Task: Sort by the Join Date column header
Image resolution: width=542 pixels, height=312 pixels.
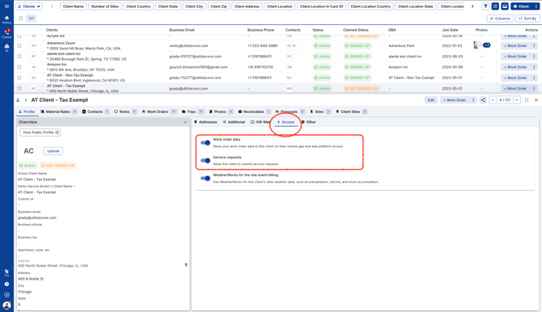Action: click(450, 30)
